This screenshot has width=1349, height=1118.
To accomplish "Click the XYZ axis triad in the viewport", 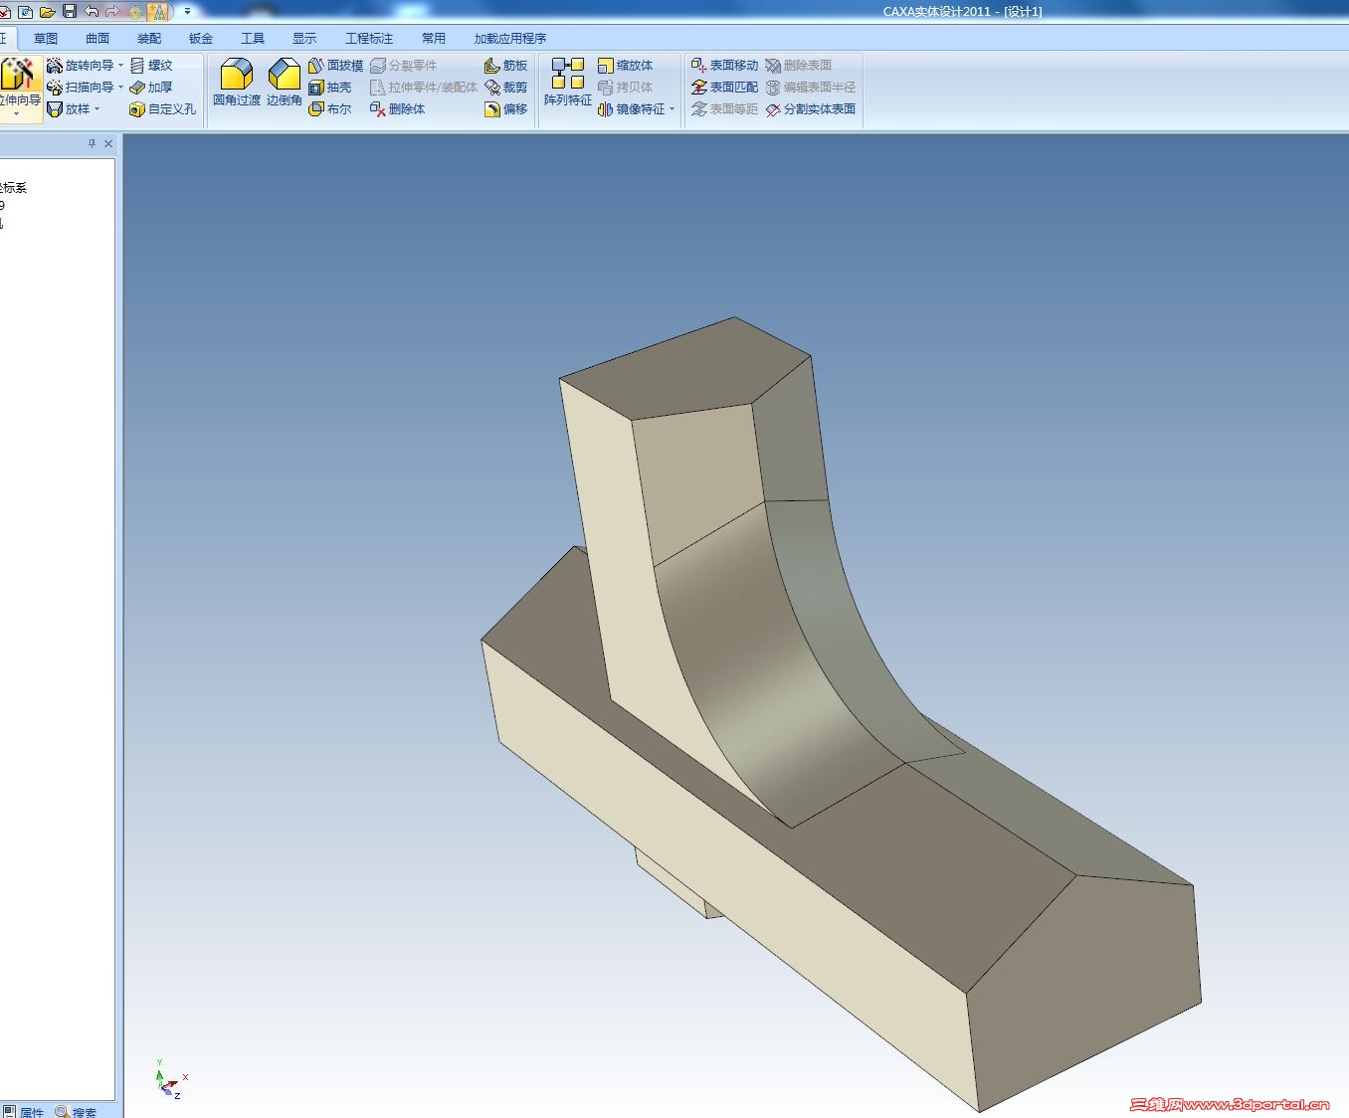I will point(170,1079).
